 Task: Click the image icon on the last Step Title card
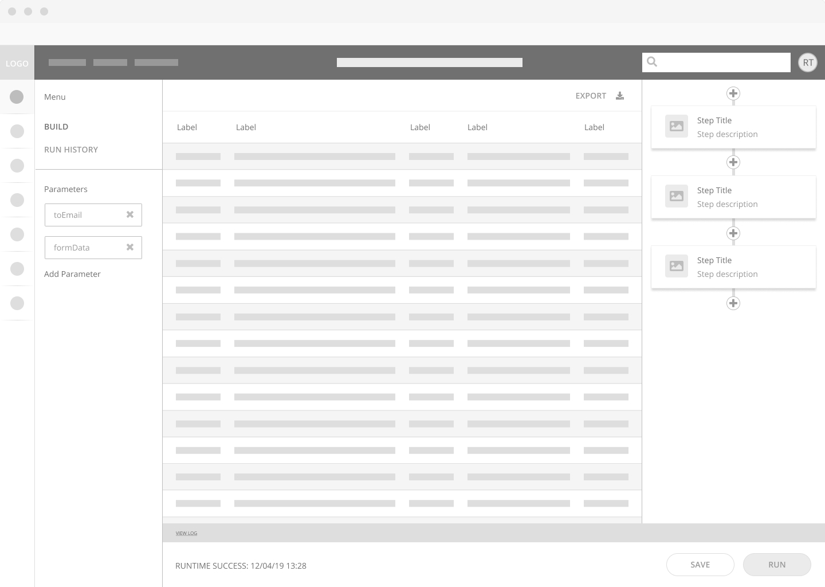(x=677, y=266)
